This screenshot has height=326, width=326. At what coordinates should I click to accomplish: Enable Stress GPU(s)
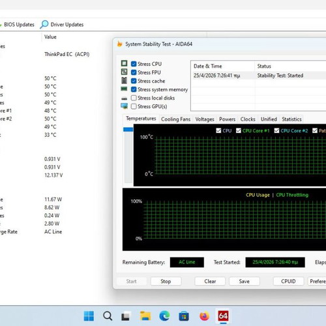tap(134, 106)
